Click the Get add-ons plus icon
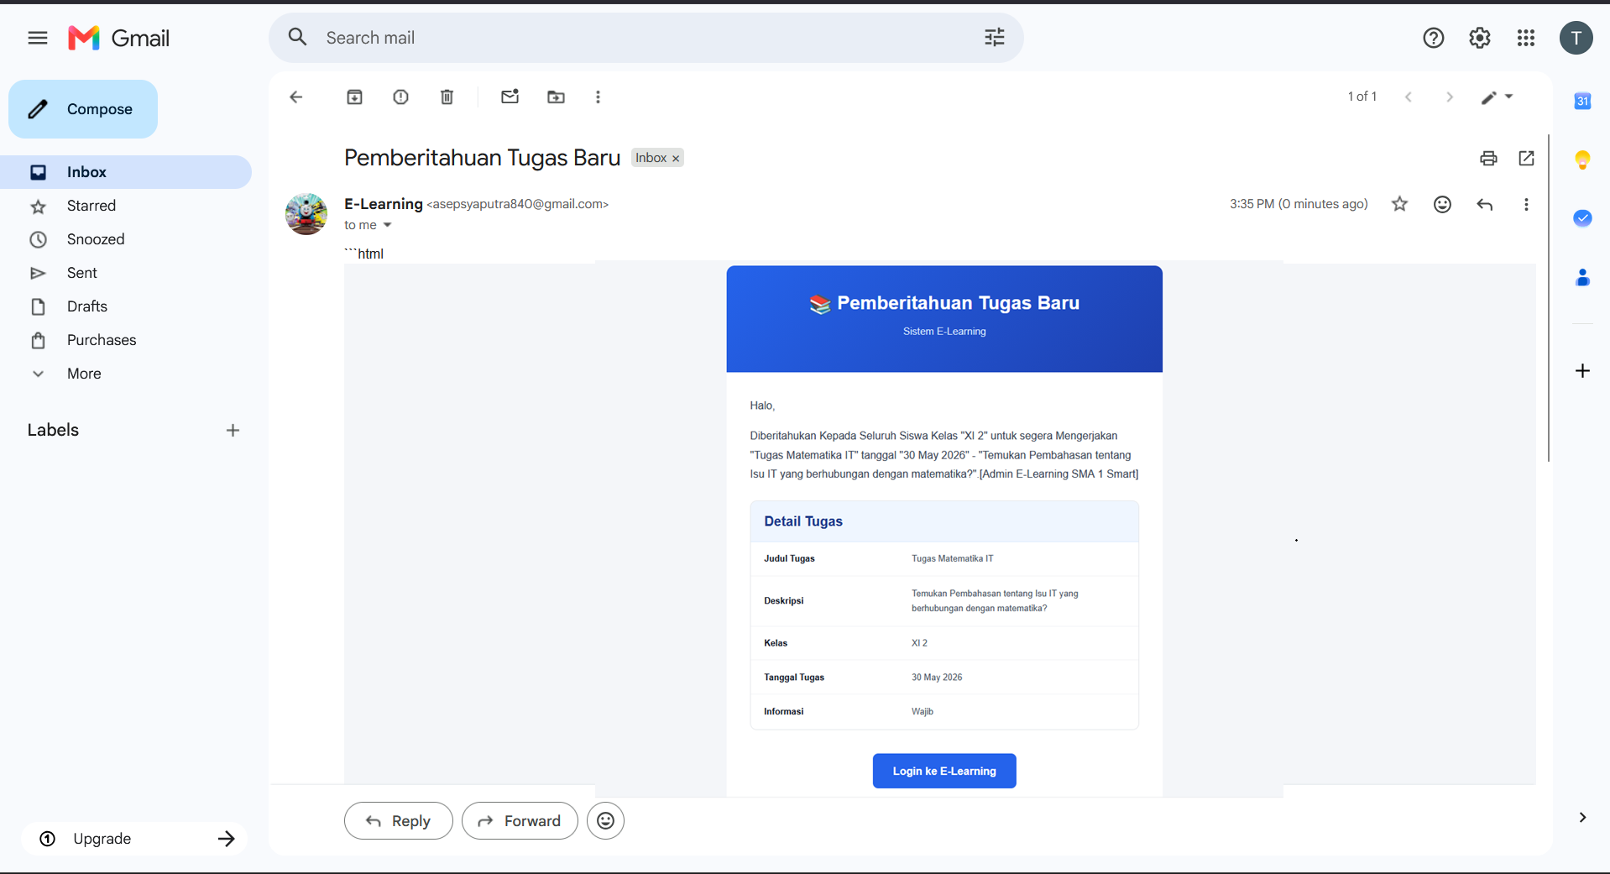This screenshot has width=1610, height=874. point(1582,371)
